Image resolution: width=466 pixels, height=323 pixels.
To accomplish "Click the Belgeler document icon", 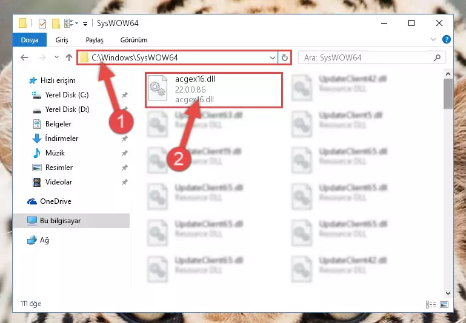I will (37, 124).
